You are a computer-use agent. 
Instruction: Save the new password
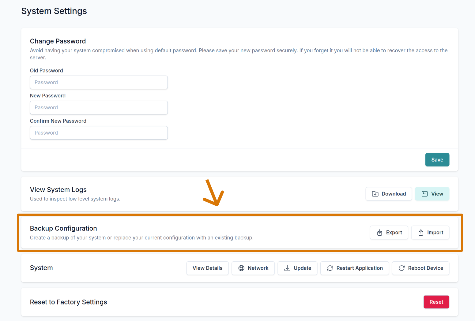(x=437, y=160)
